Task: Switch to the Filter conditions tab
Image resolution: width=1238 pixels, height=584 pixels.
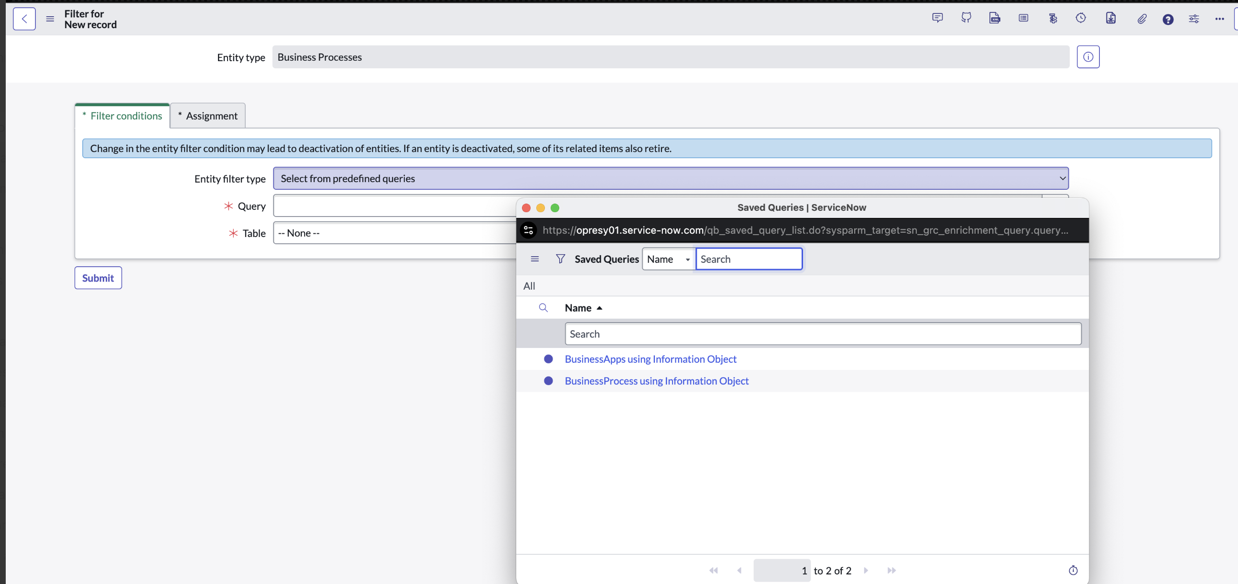Action: 122,116
